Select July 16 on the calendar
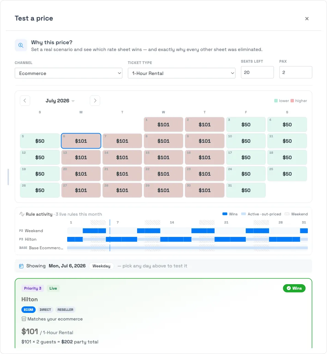Viewport: 327px width, 354px height. coord(205,157)
